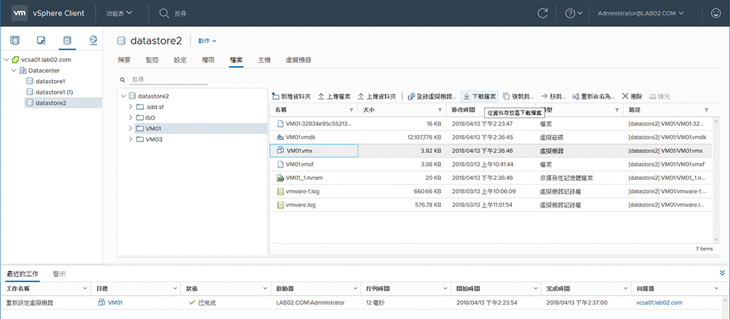
Task: Switch to Networking inventory icon
Action: pos(93,40)
